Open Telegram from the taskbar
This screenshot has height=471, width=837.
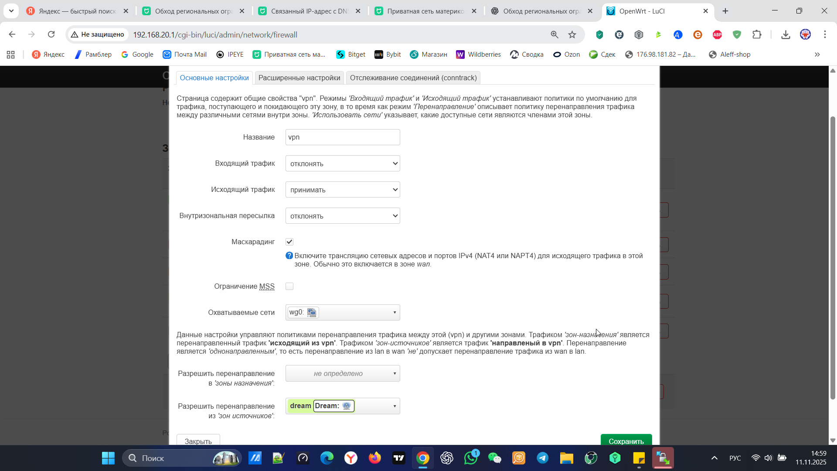pos(542,458)
